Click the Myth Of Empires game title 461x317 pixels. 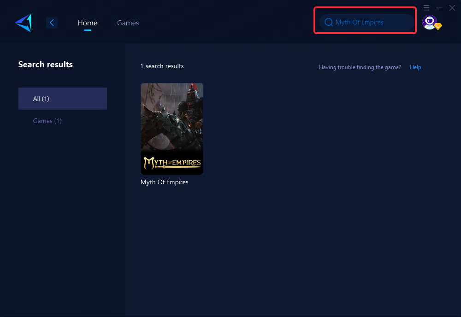165,182
